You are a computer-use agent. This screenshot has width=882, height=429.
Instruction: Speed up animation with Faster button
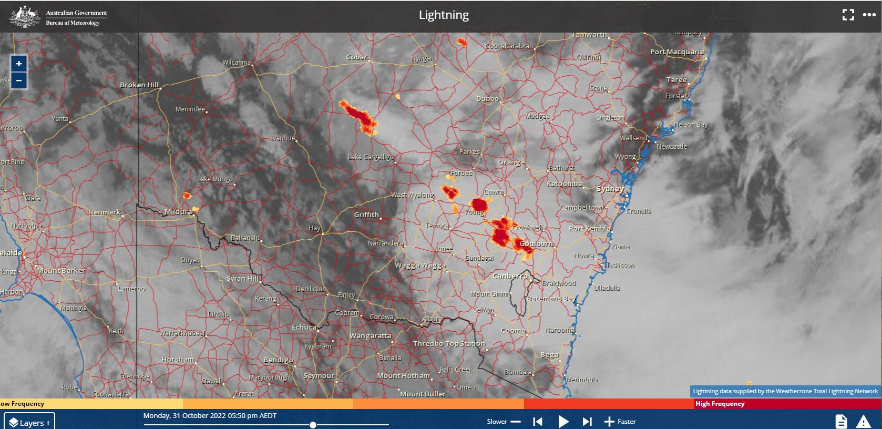620,421
